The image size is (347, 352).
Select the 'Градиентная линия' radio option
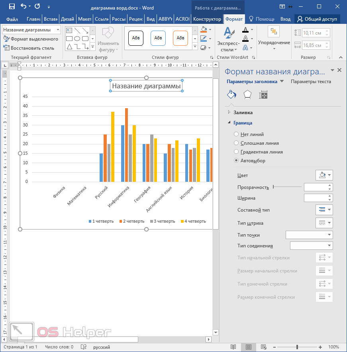pyautogui.click(x=237, y=152)
